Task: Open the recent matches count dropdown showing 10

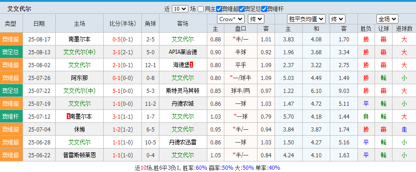Action: click(x=180, y=9)
